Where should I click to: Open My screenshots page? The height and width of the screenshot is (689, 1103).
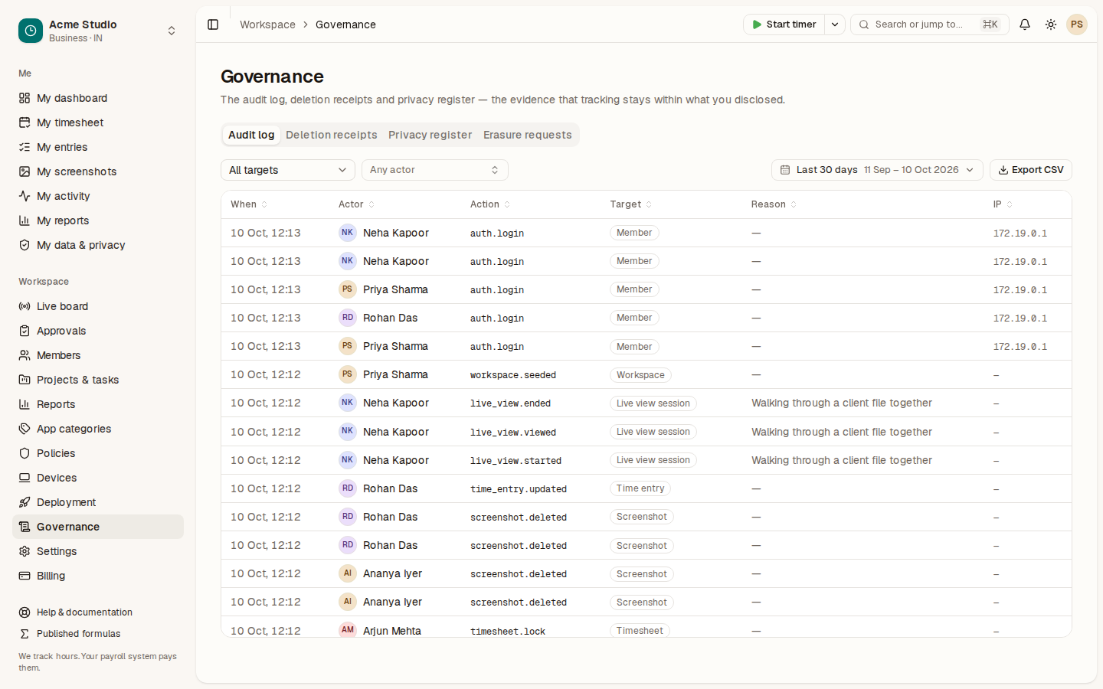(x=98, y=171)
